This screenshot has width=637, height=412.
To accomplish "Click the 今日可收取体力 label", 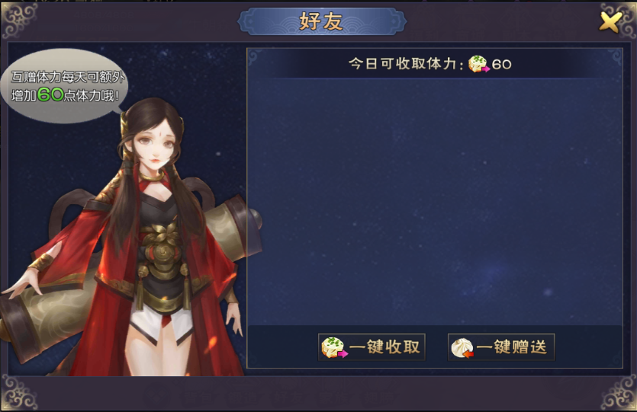I will pyautogui.click(x=406, y=64).
